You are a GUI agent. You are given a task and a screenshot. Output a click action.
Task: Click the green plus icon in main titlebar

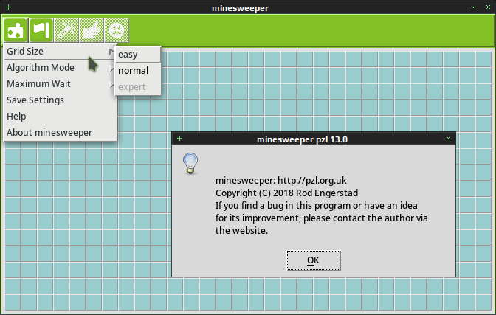[x=9, y=7]
